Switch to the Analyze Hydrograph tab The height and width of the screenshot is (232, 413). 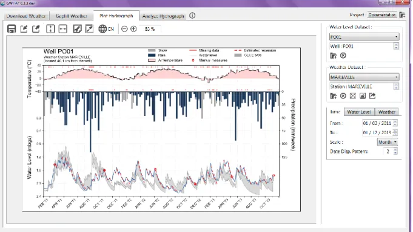163,16
